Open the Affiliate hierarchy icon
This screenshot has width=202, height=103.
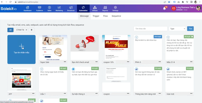point(95,8)
